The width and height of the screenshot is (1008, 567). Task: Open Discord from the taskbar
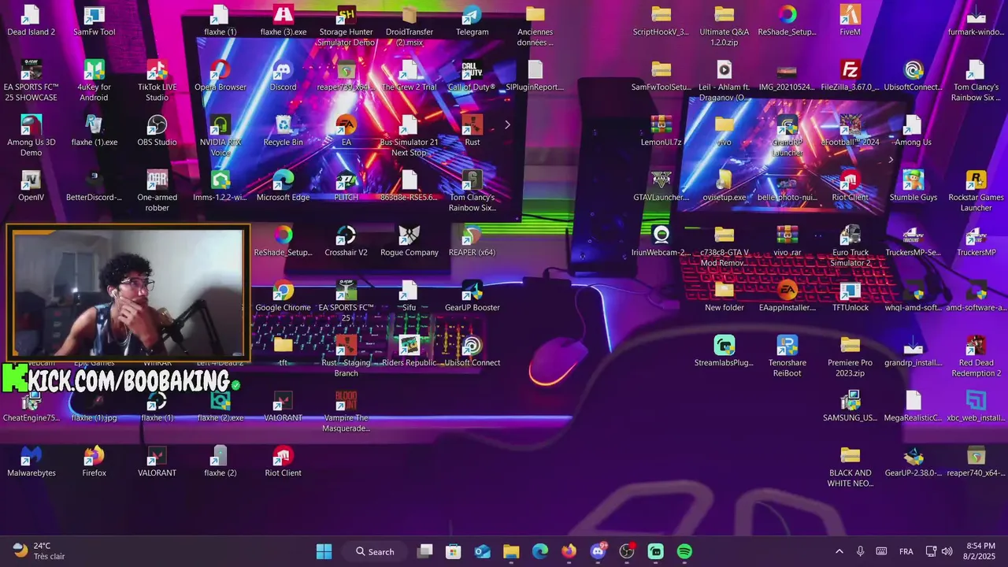point(598,551)
